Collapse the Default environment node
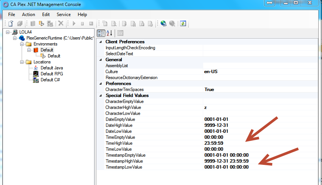This screenshot has height=185, width=322. pyautogui.click(x=29, y=50)
